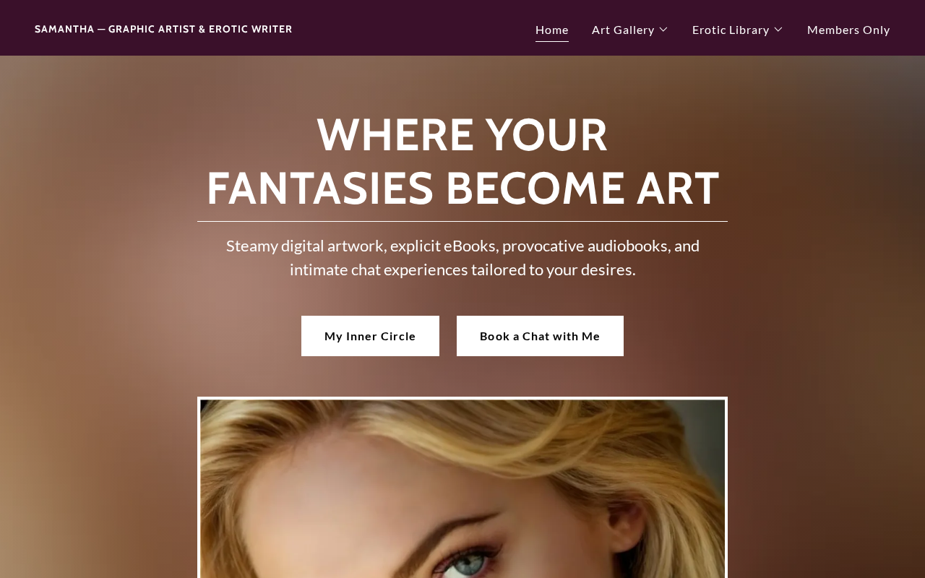Click the blonde woman portrait image
Image resolution: width=925 pixels, height=578 pixels.
462,488
